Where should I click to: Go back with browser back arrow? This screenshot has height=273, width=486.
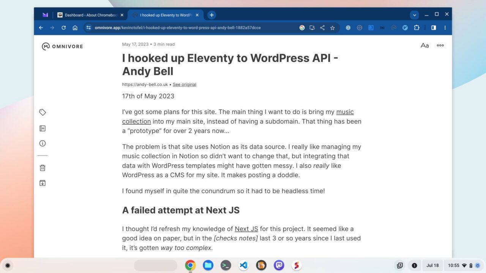point(41,28)
